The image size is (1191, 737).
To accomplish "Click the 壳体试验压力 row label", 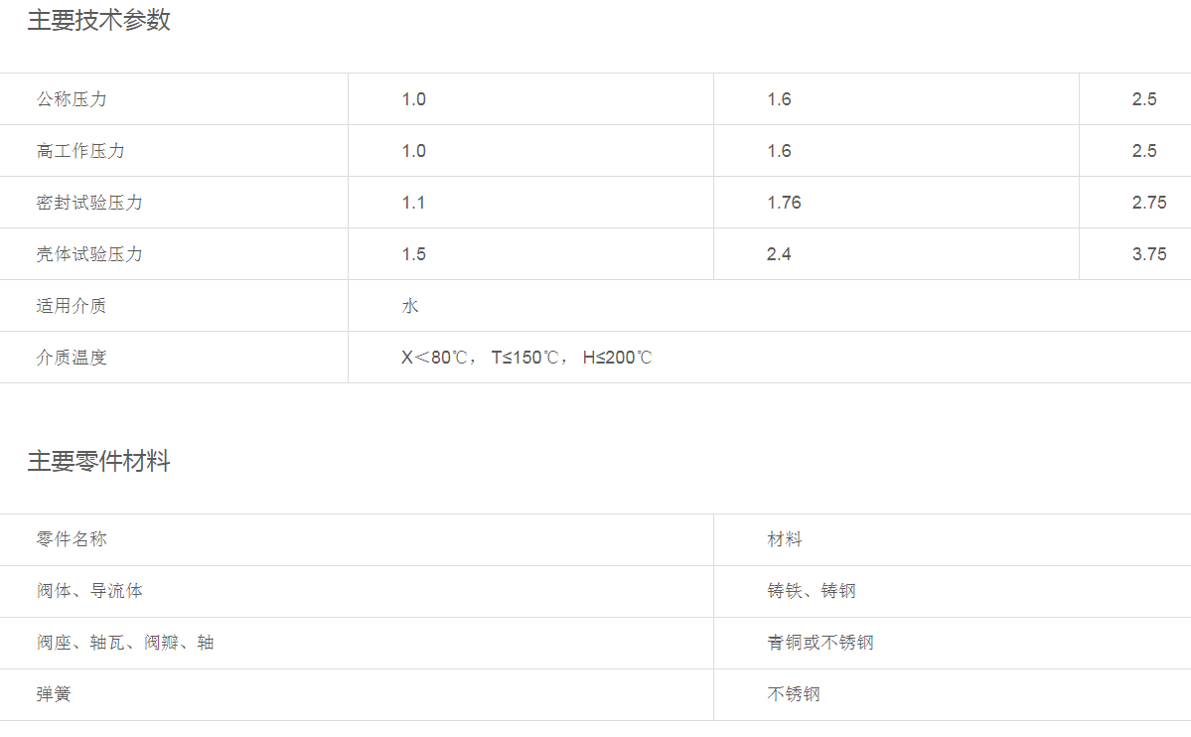I will pyautogui.click(x=89, y=254).
